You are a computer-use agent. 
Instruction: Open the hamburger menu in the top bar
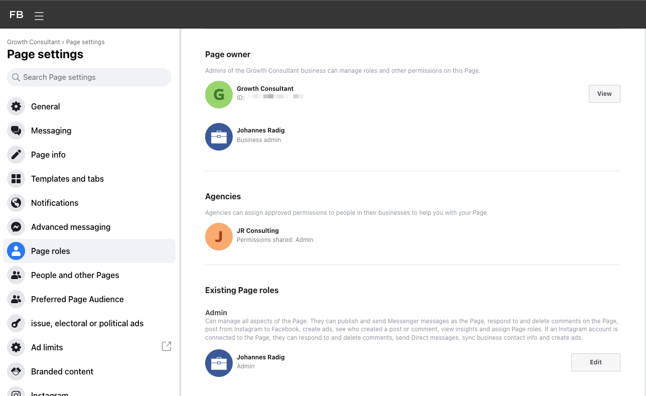pos(39,15)
